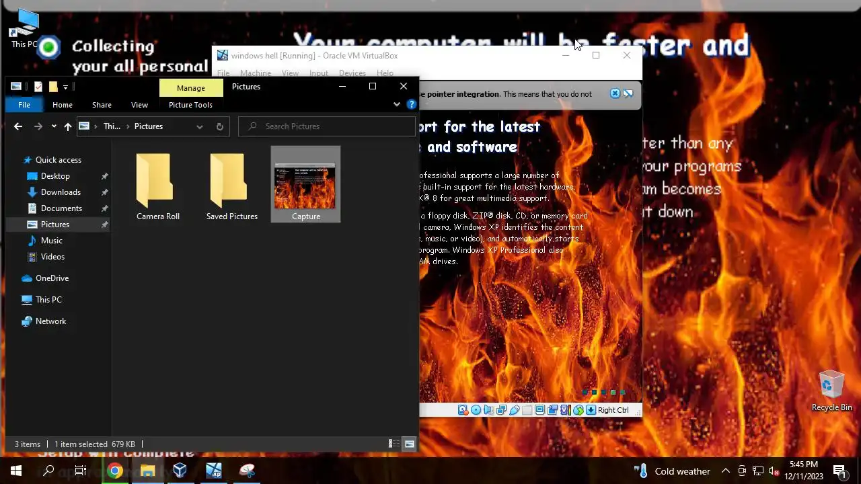Open This PC in navigation pane
This screenshot has height=484, width=861.
pyautogui.click(x=48, y=300)
